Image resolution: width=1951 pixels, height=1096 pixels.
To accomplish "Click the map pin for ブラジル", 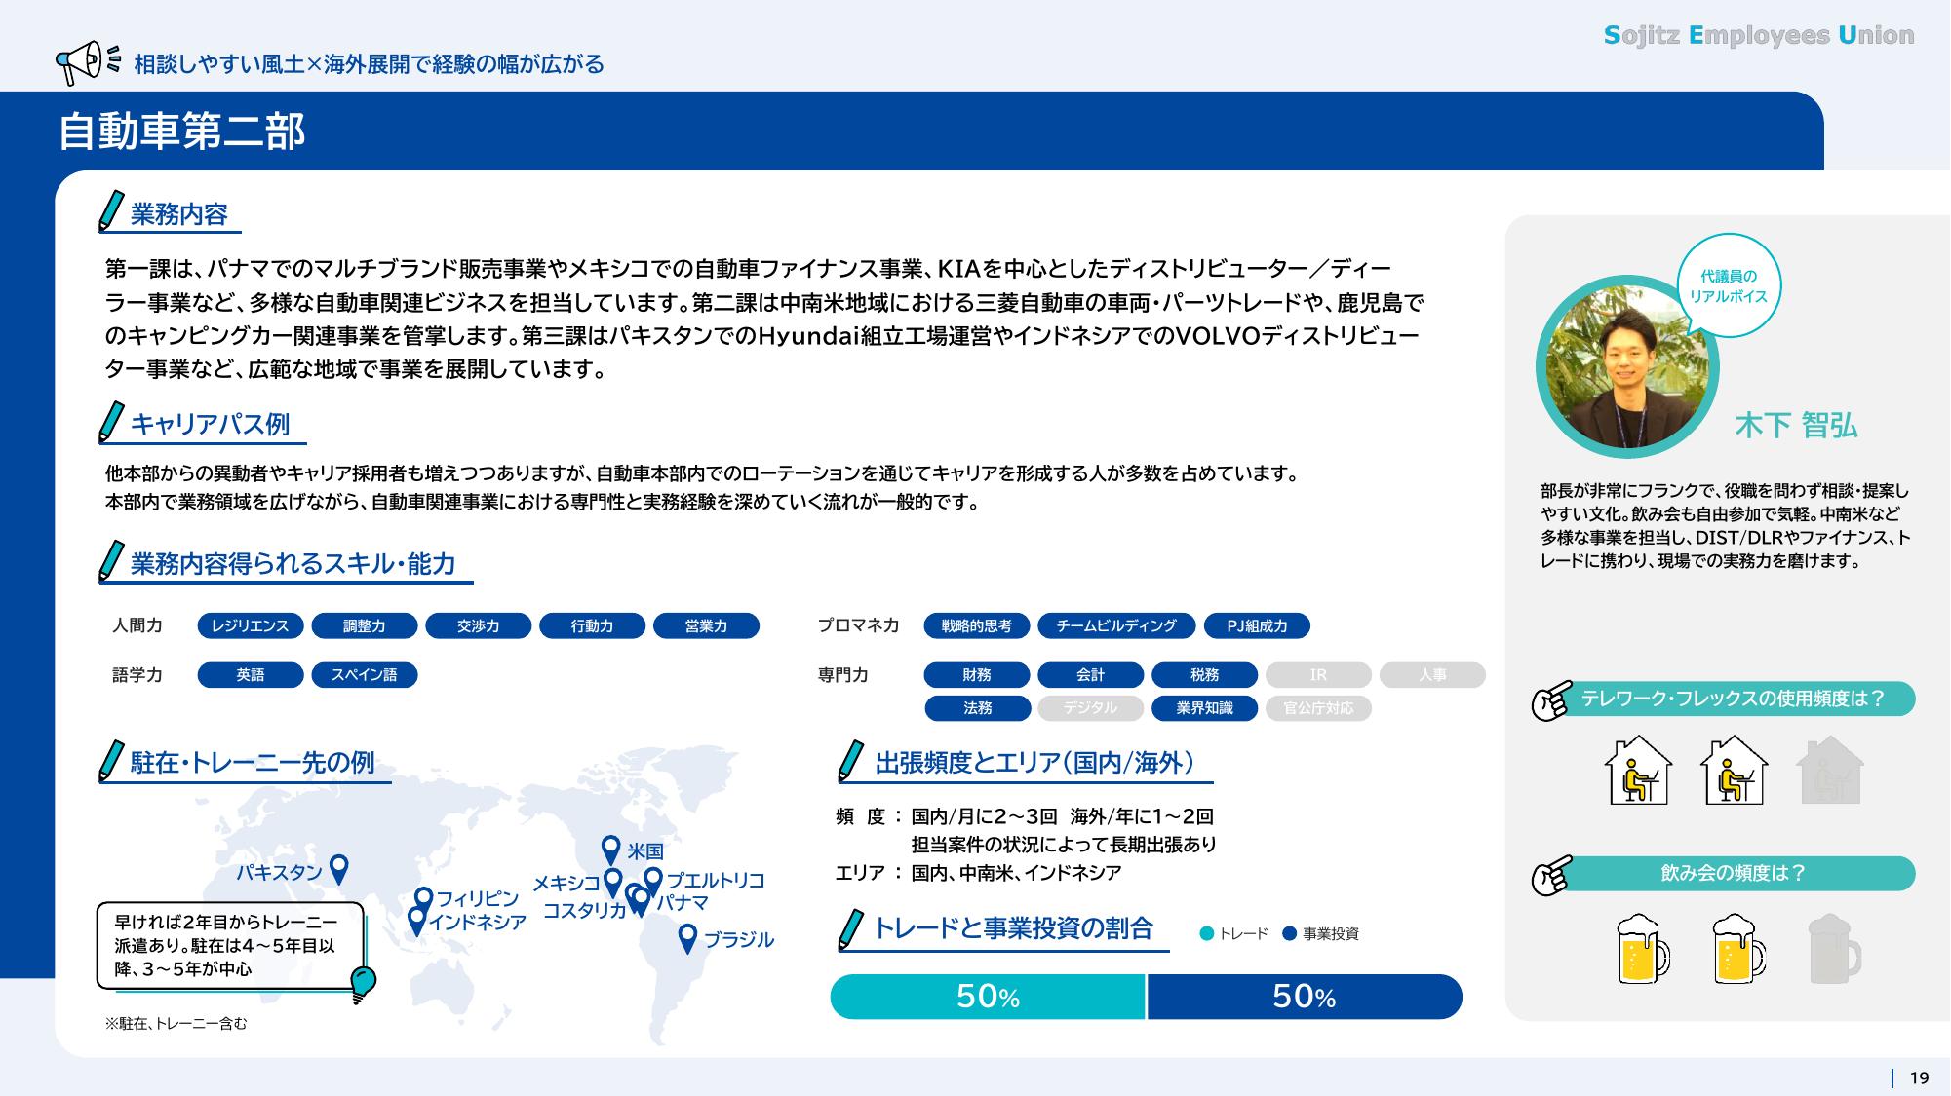I will [687, 939].
